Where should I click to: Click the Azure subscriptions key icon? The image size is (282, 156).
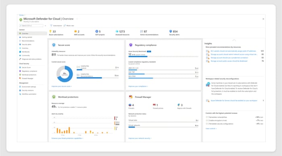pos(50,32)
